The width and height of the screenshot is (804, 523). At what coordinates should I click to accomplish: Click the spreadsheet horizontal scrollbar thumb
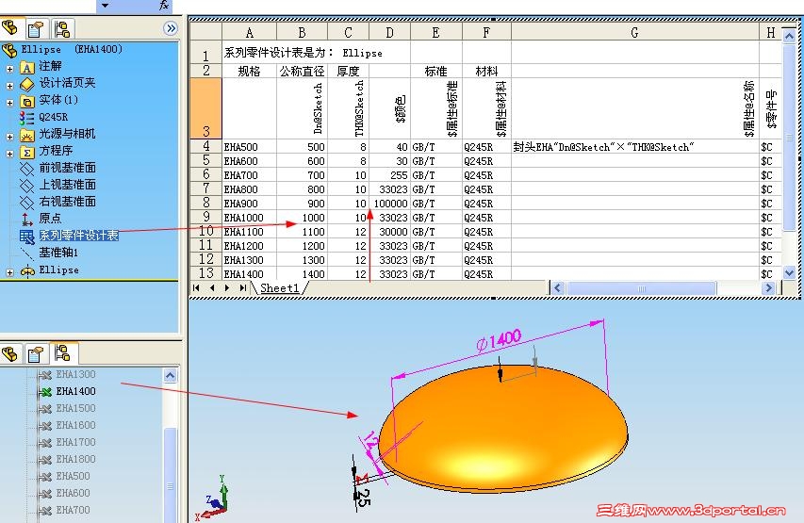641,288
